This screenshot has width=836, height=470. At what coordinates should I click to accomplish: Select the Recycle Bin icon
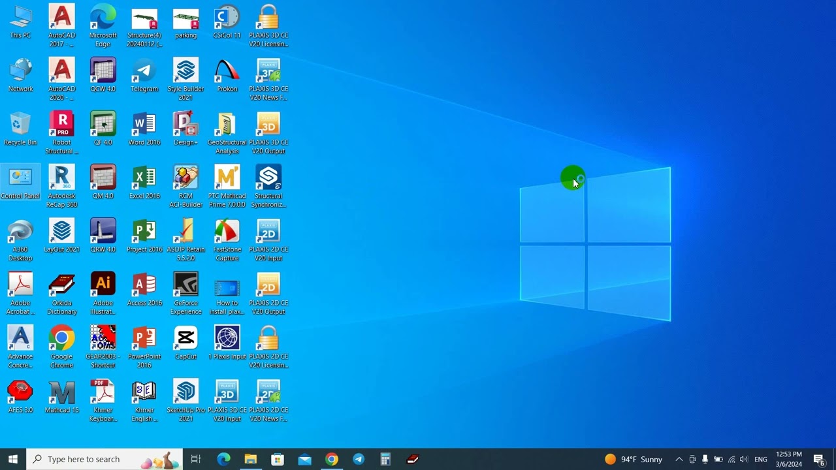20,129
